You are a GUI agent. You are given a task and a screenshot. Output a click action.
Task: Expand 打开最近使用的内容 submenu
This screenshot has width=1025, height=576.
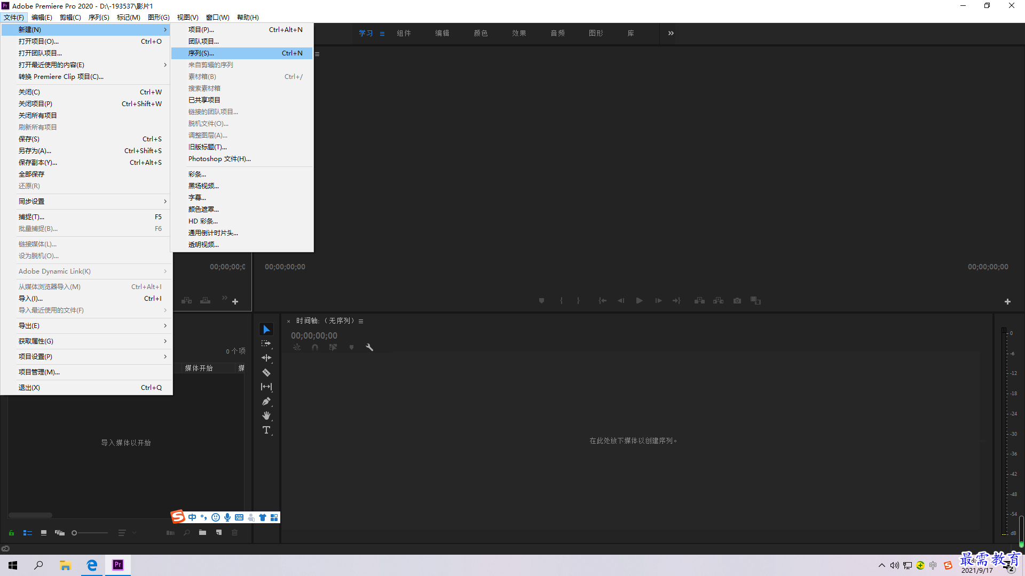(x=86, y=65)
